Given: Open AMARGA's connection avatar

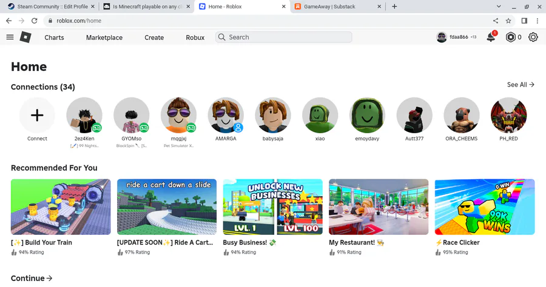Looking at the screenshot, I should (226, 116).
